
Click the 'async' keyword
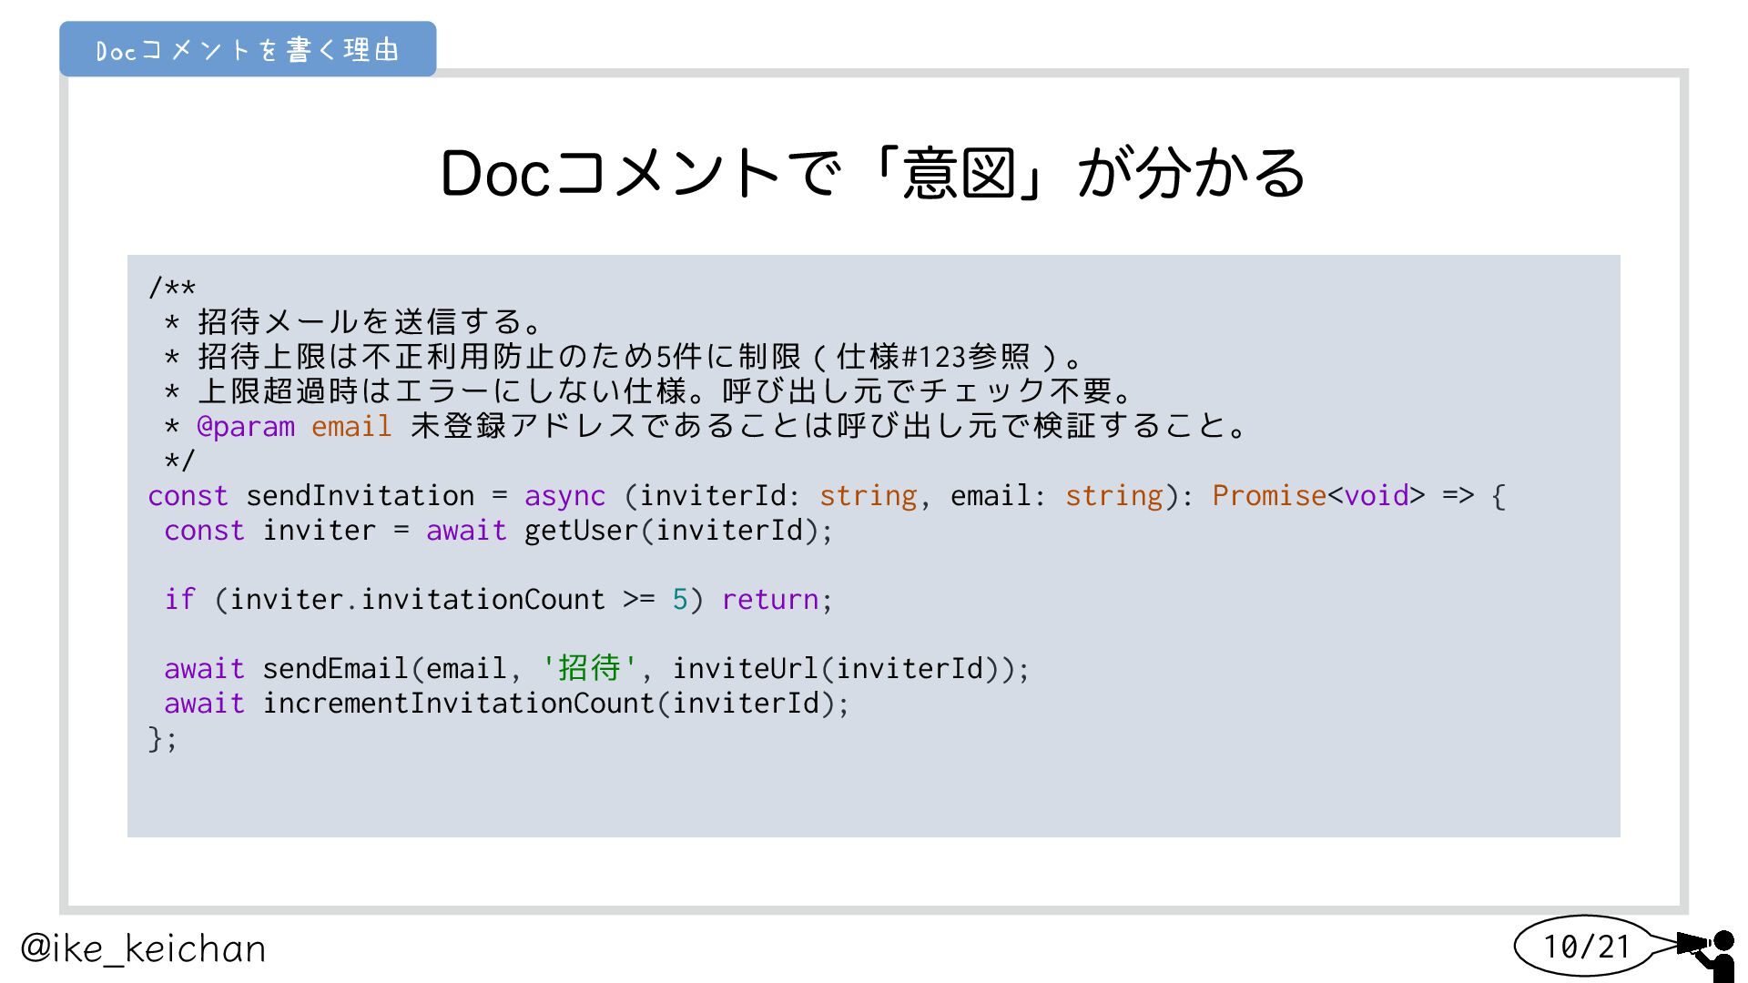564,495
